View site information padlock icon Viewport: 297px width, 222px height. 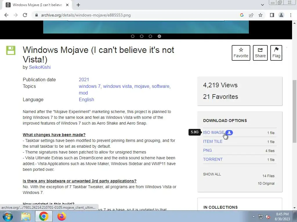(x=37, y=15)
